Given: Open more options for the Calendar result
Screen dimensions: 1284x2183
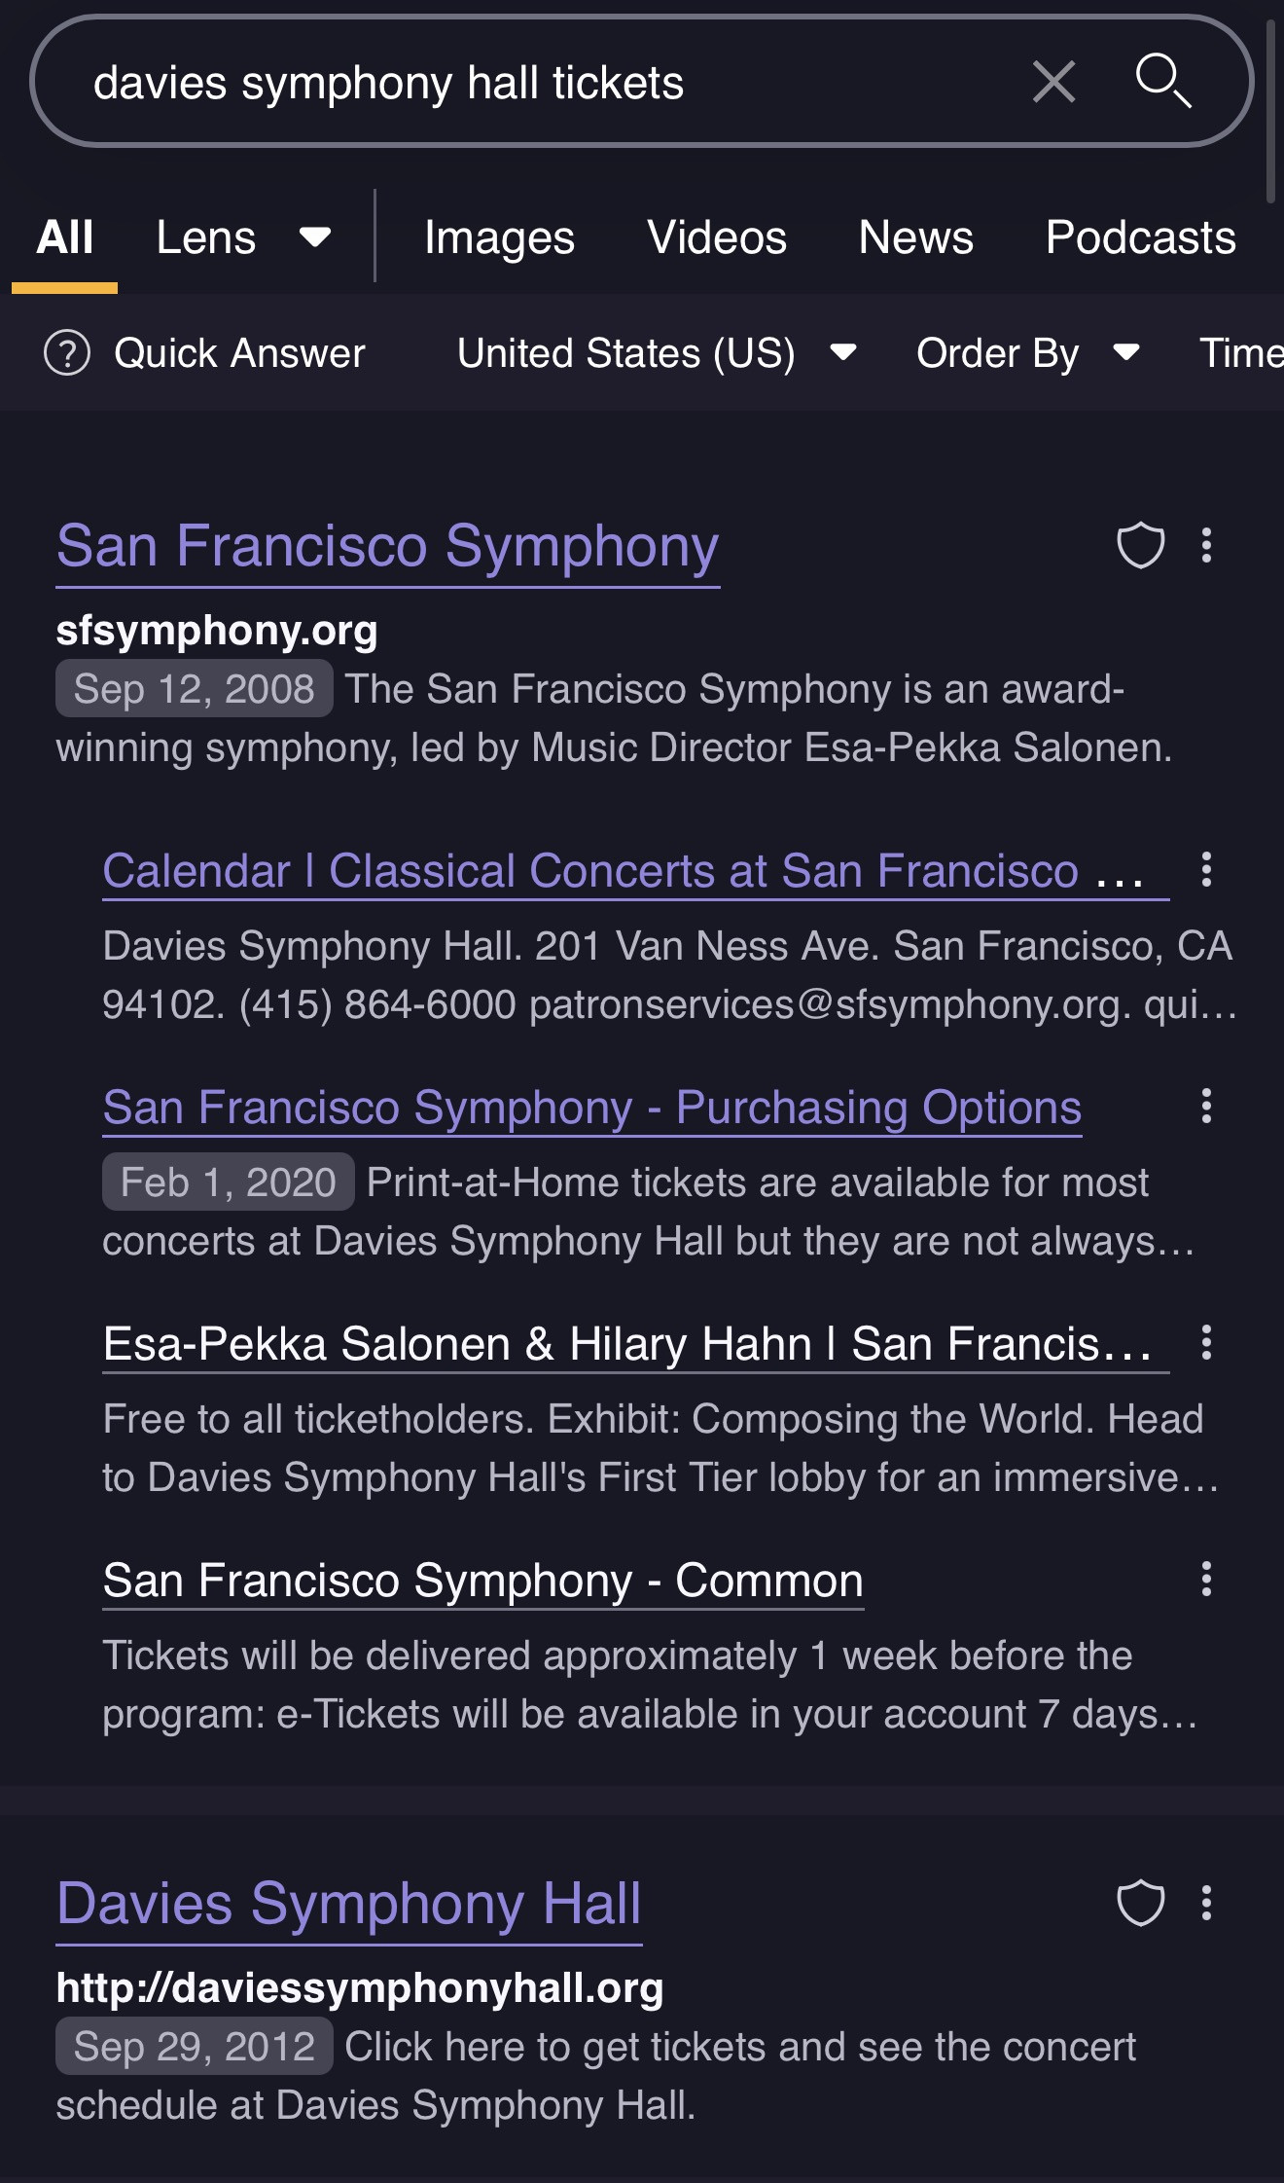Looking at the screenshot, I should tap(1206, 869).
